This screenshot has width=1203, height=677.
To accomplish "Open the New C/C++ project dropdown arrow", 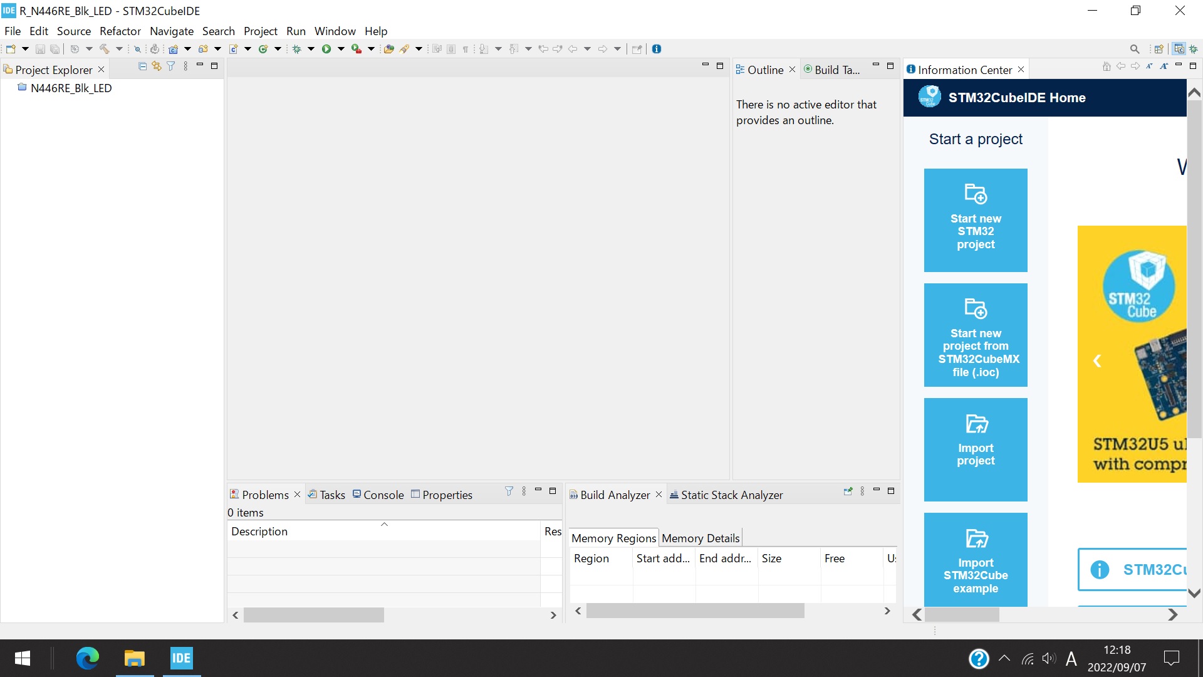I will click(x=187, y=49).
